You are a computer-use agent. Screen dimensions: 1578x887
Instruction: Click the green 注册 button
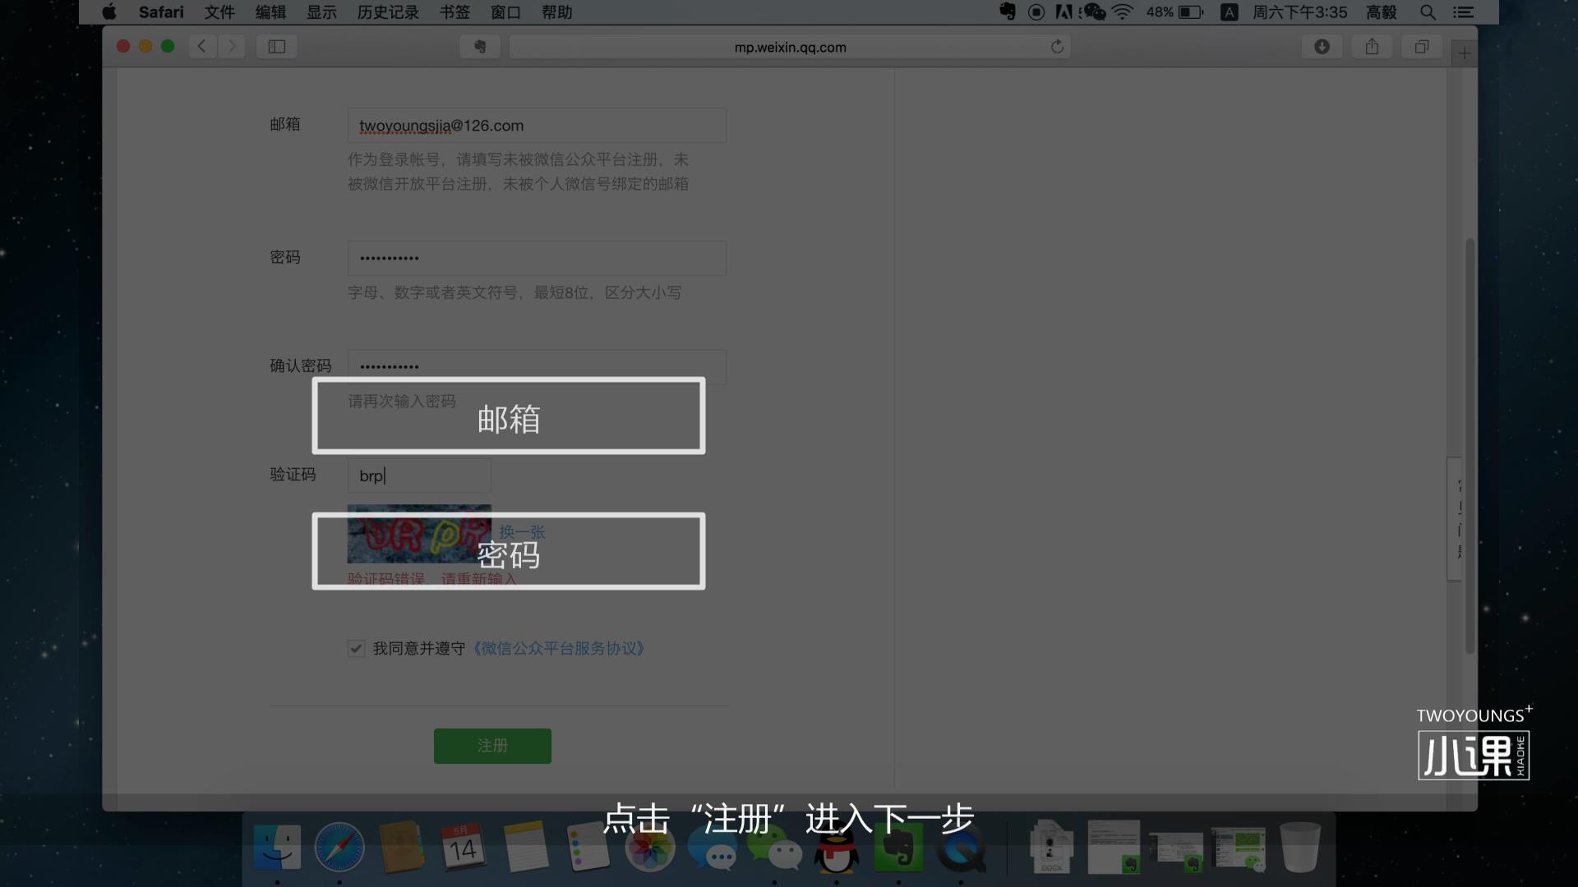[491, 746]
